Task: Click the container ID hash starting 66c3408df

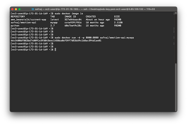Action: coord(56,41)
